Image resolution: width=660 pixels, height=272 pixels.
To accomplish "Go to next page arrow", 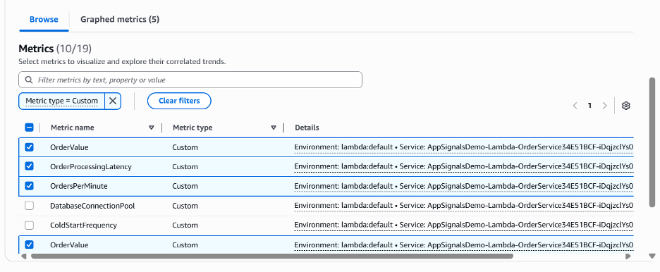I will click(x=604, y=106).
